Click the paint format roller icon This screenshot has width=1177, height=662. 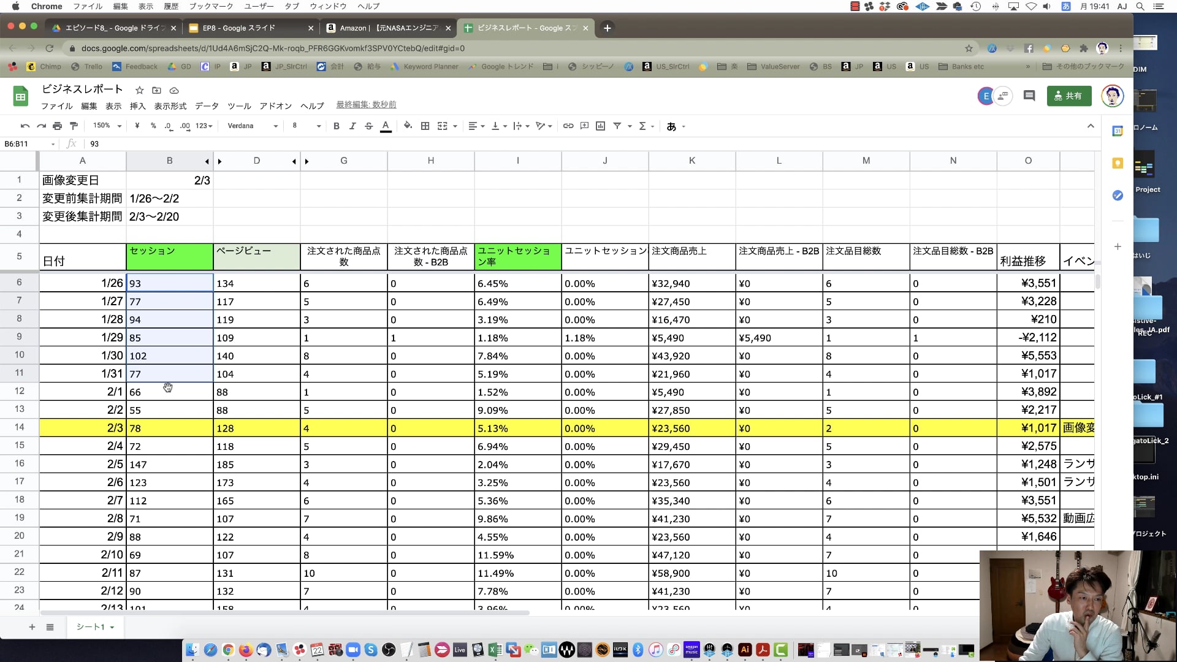pos(74,126)
